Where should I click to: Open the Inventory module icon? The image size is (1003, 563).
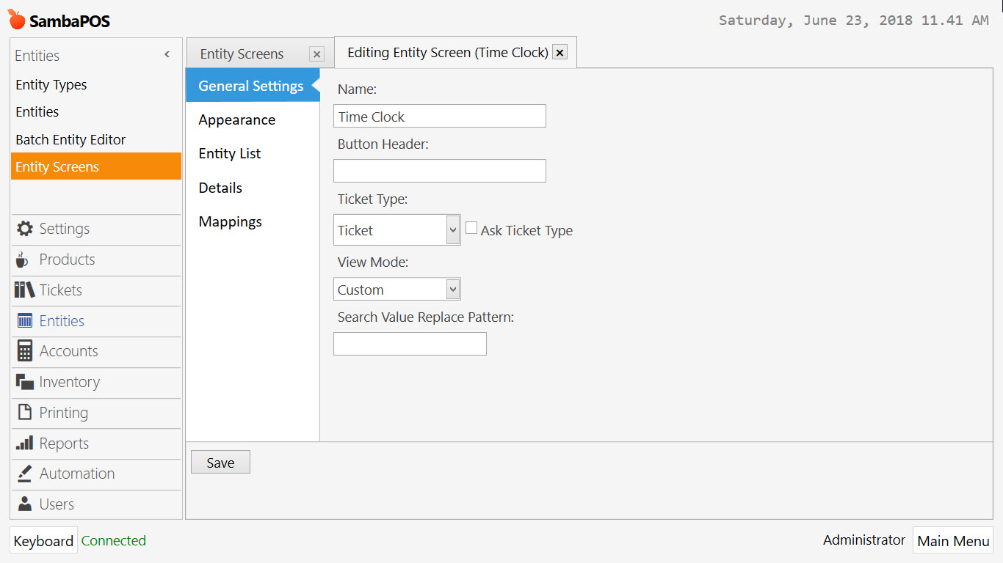(23, 382)
